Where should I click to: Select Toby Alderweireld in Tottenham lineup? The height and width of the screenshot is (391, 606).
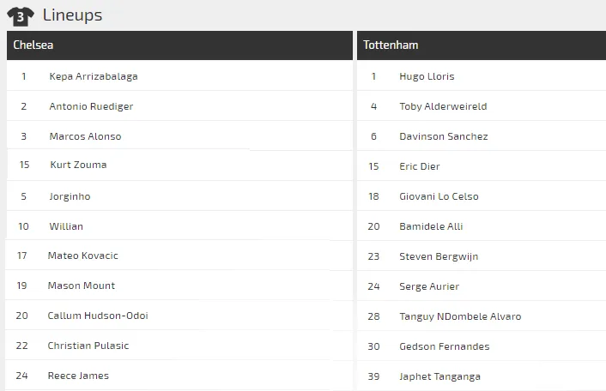443,106
